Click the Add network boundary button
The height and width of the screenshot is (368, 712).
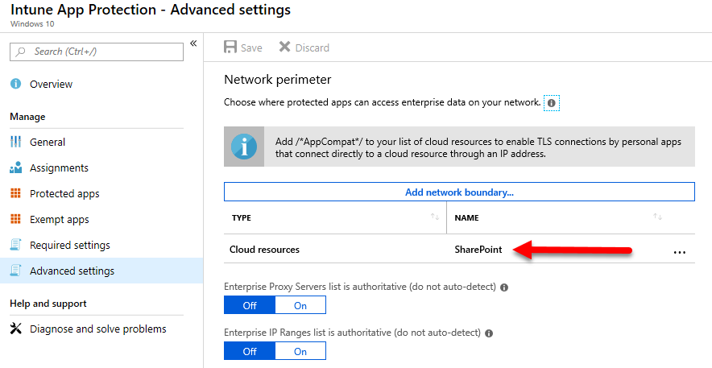pos(459,192)
